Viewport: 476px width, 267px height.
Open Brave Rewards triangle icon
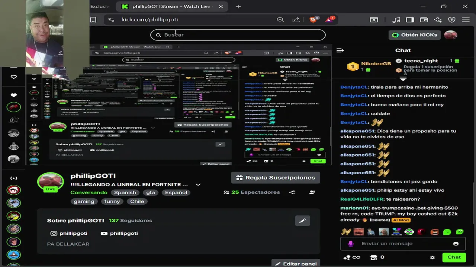[x=329, y=19]
